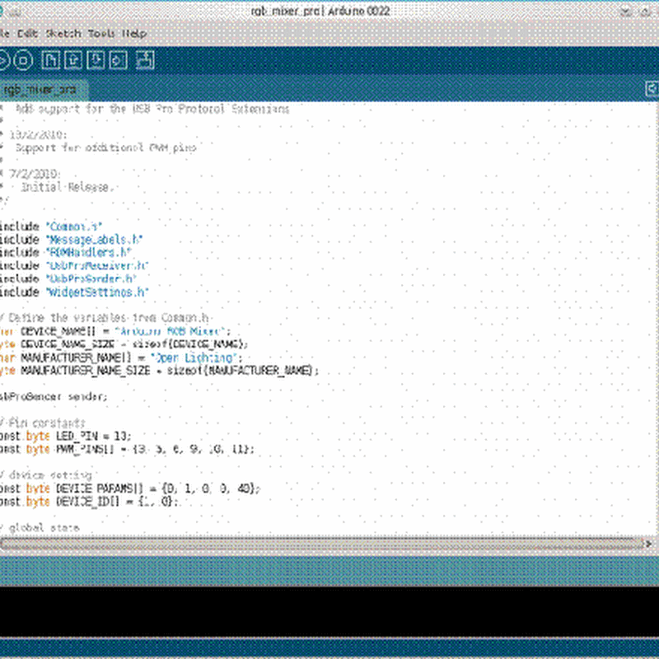Click the "Define the variables from Common.h" comment
The height and width of the screenshot is (659, 659).
(105, 318)
